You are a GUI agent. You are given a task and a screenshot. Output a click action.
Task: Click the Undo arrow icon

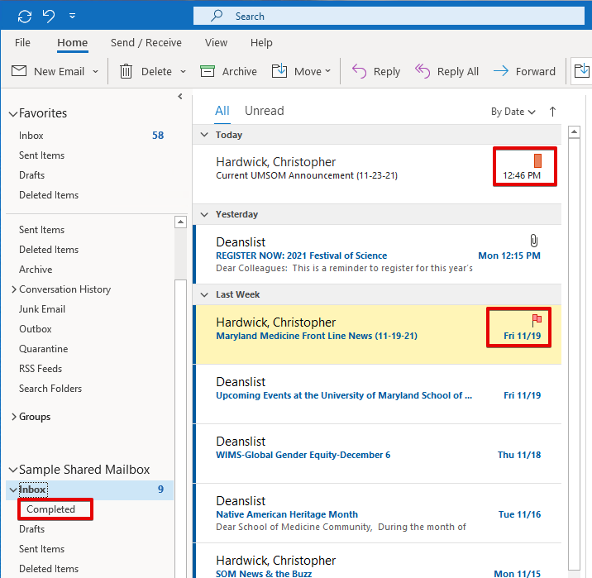(x=49, y=16)
